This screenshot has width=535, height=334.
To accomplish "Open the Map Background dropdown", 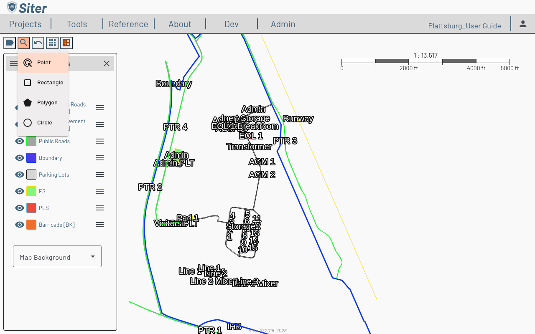I will tap(57, 256).
